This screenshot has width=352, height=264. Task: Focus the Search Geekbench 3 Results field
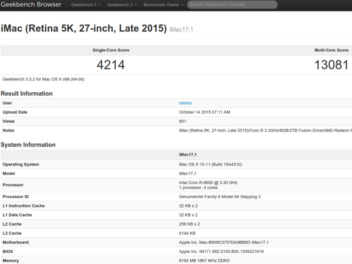pos(232,5)
